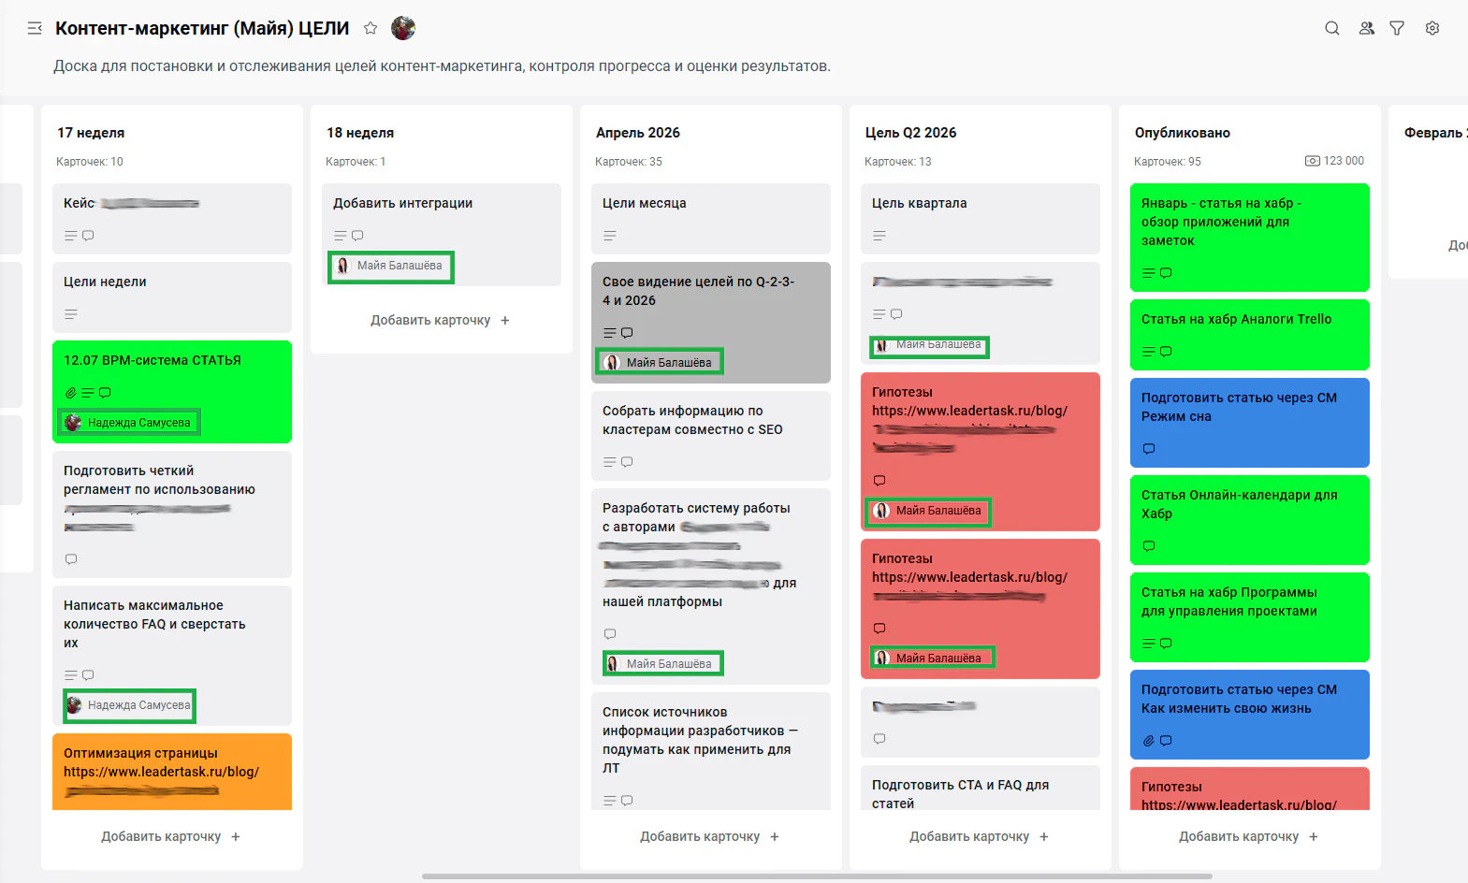Toggle the sidebar menu icon
This screenshot has height=883, width=1468.
click(x=35, y=28)
